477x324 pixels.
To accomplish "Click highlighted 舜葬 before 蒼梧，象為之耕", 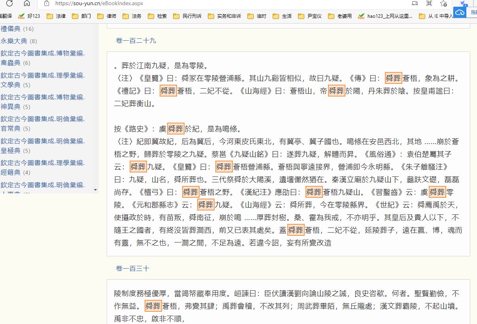I will click(393, 78).
